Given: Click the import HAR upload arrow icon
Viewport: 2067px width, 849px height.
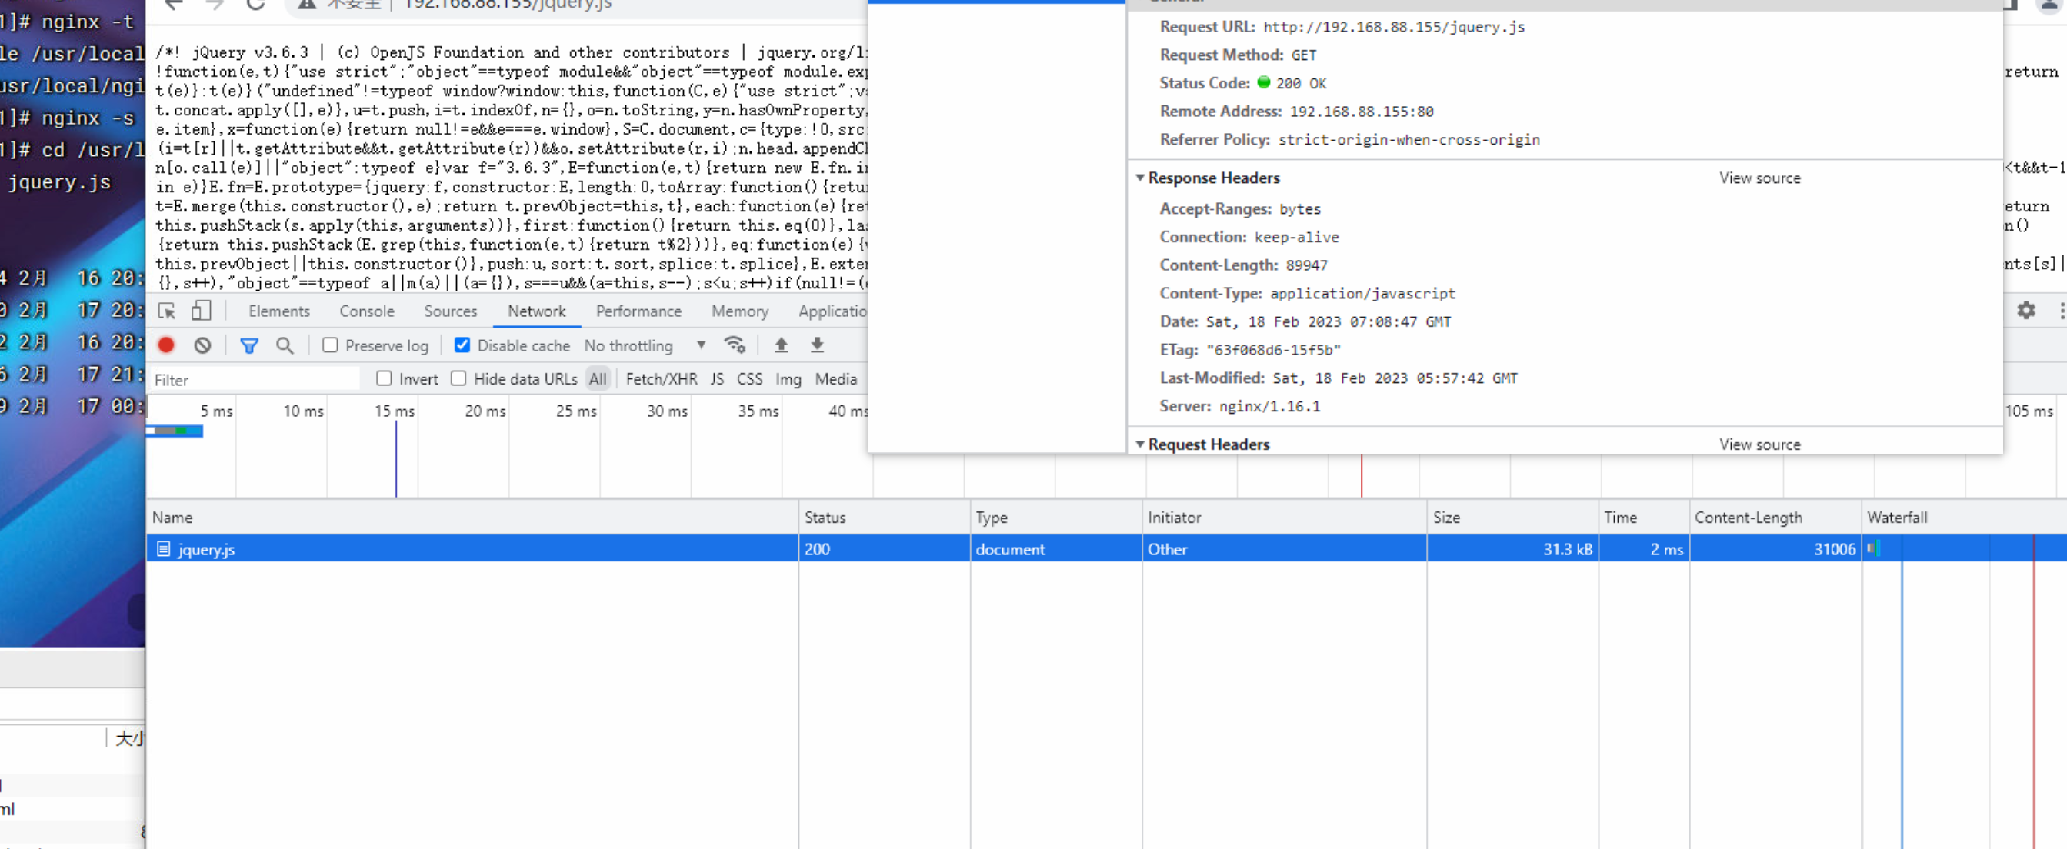Looking at the screenshot, I should 781,345.
